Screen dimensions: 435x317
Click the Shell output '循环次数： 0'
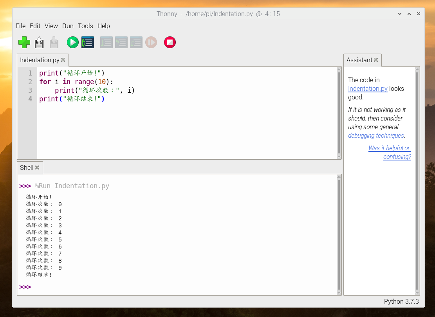(44, 204)
